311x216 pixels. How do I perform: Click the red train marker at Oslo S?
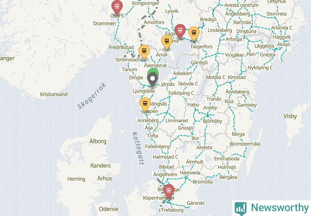[117, 6]
